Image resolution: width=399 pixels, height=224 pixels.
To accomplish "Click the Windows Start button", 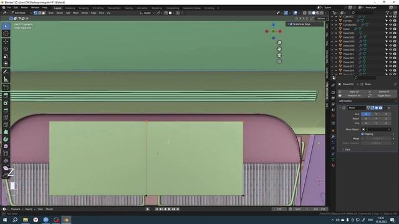I will (5, 220).
